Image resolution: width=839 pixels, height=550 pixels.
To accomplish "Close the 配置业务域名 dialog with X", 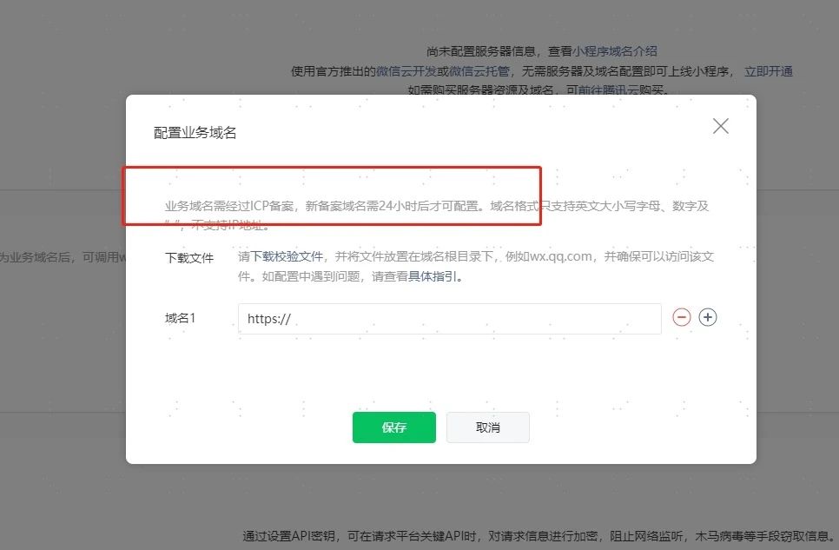I will pos(721,126).
